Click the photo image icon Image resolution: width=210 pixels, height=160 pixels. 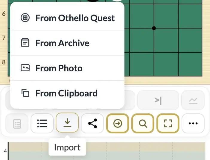[x=25, y=68]
